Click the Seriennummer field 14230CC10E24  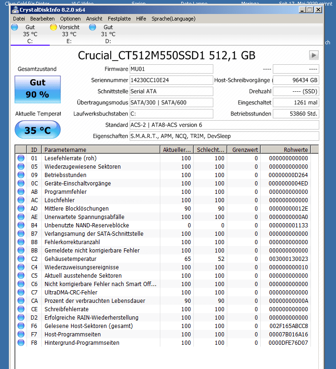pos(171,80)
